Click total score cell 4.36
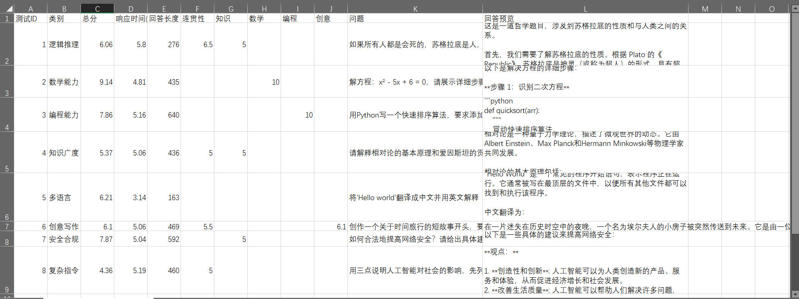799x299 pixels. tap(97, 270)
